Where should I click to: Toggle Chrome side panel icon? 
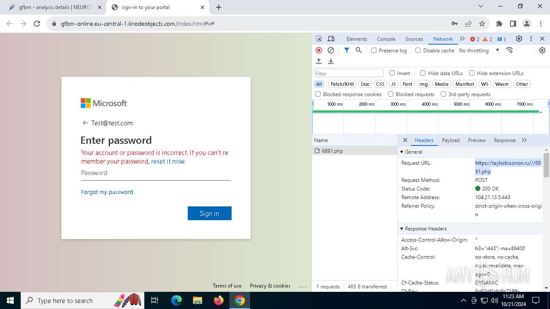coord(513,24)
